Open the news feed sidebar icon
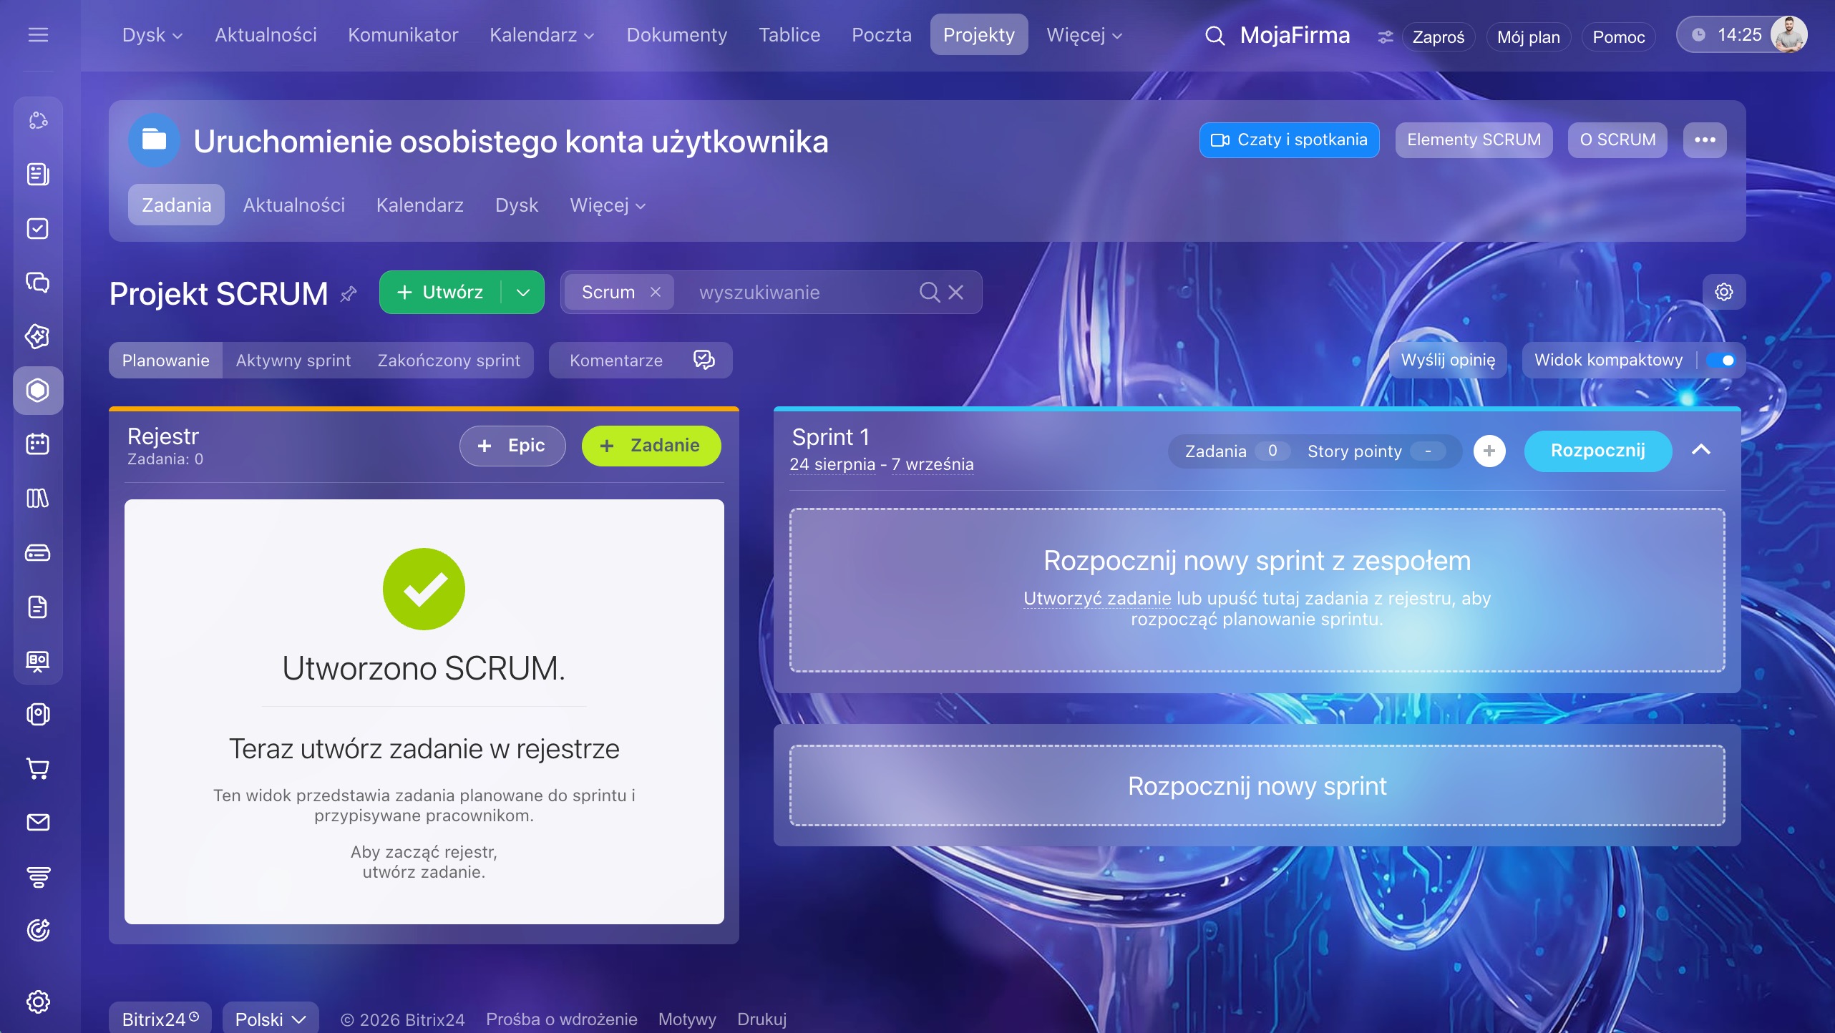The width and height of the screenshot is (1835, 1033). tap(38, 175)
